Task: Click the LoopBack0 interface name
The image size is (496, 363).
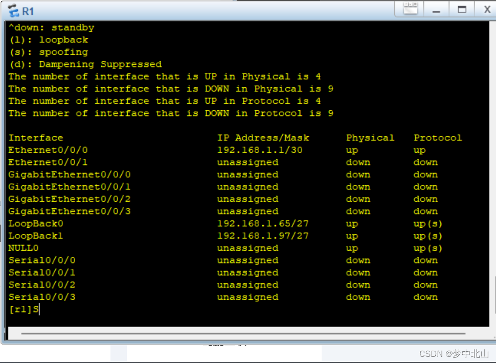Action: coord(36,224)
